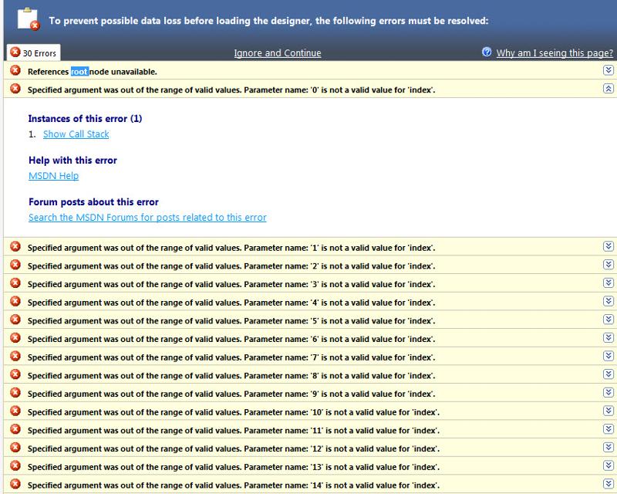The width and height of the screenshot is (617, 494).
Task: Expand the '13' is not valid index error
Action: point(609,465)
